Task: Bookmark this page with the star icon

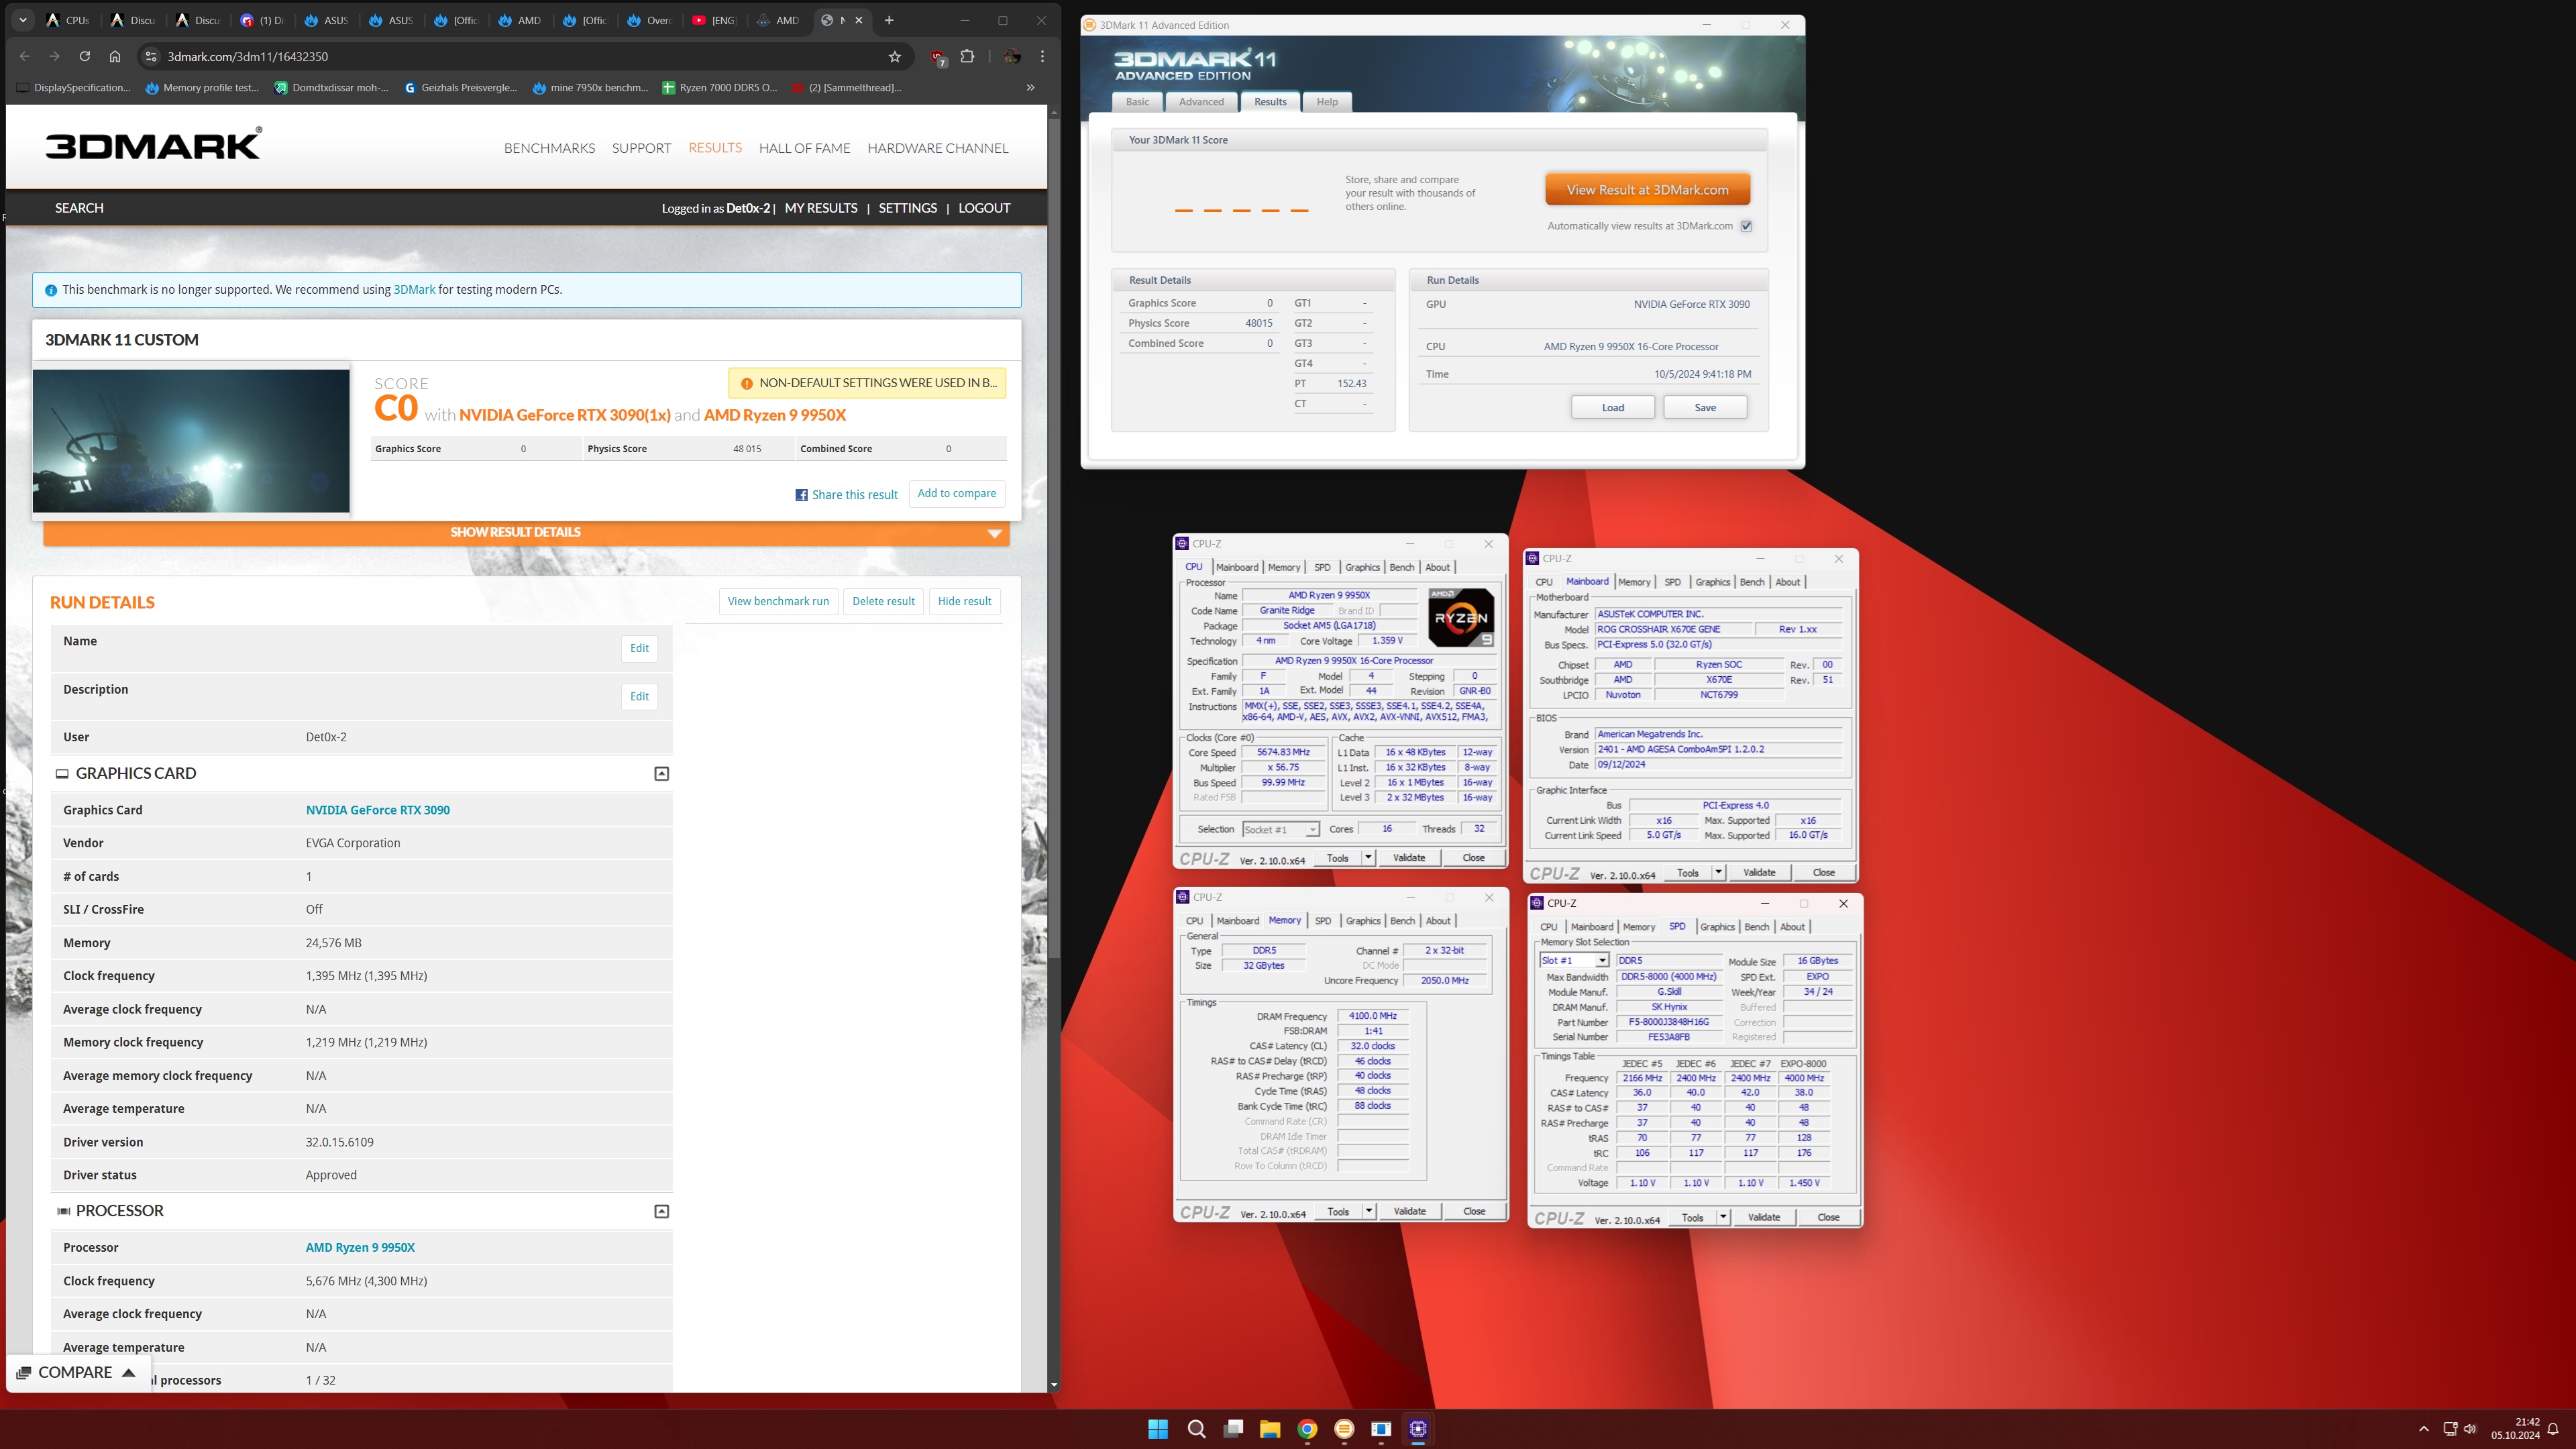Action: point(895,56)
